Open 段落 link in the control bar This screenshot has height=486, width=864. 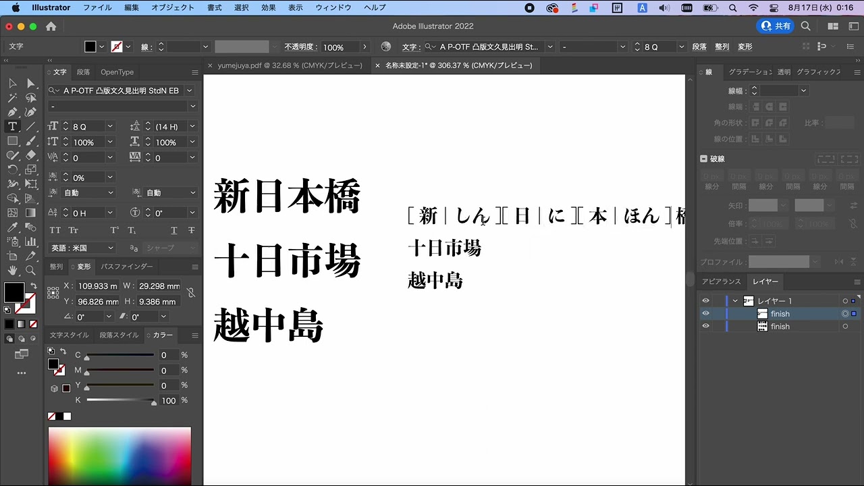click(x=699, y=47)
